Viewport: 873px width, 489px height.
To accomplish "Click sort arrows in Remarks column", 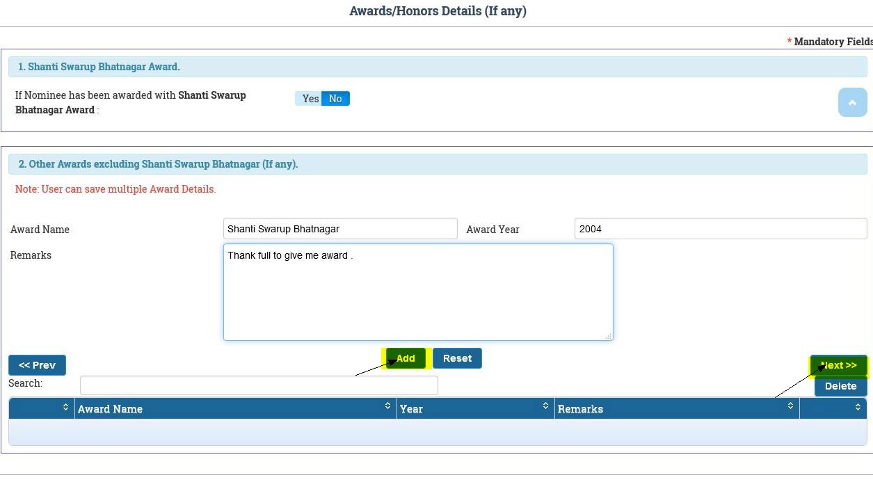I will coord(790,406).
